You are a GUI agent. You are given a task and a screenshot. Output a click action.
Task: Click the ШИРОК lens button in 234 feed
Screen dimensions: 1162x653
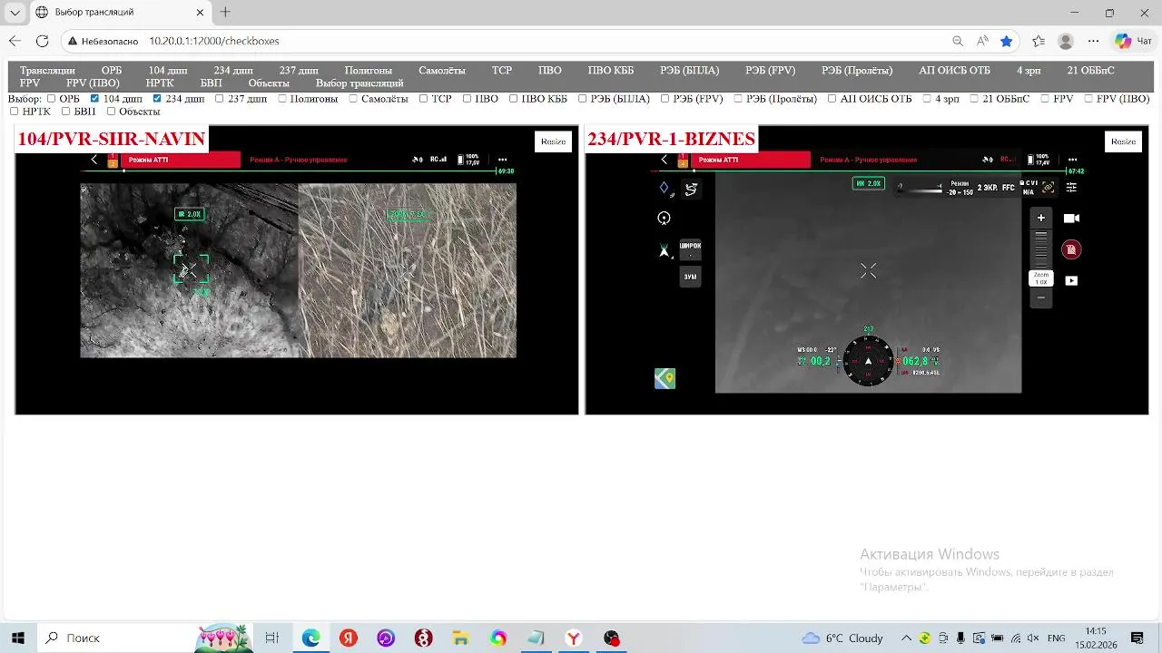[690, 248]
